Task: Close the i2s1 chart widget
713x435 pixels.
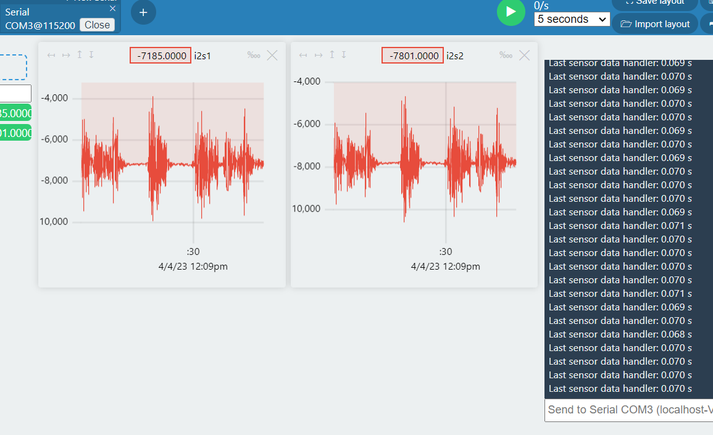Action: point(272,55)
